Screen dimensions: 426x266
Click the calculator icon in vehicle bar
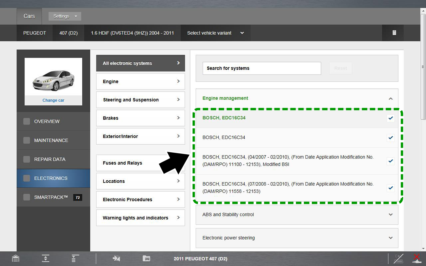coord(394,33)
